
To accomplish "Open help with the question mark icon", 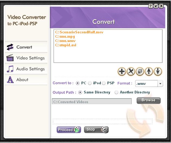I will point(151,6).
